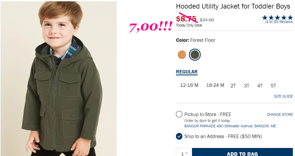
Task: Choose size 12-18 M
Action: point(189,85)
